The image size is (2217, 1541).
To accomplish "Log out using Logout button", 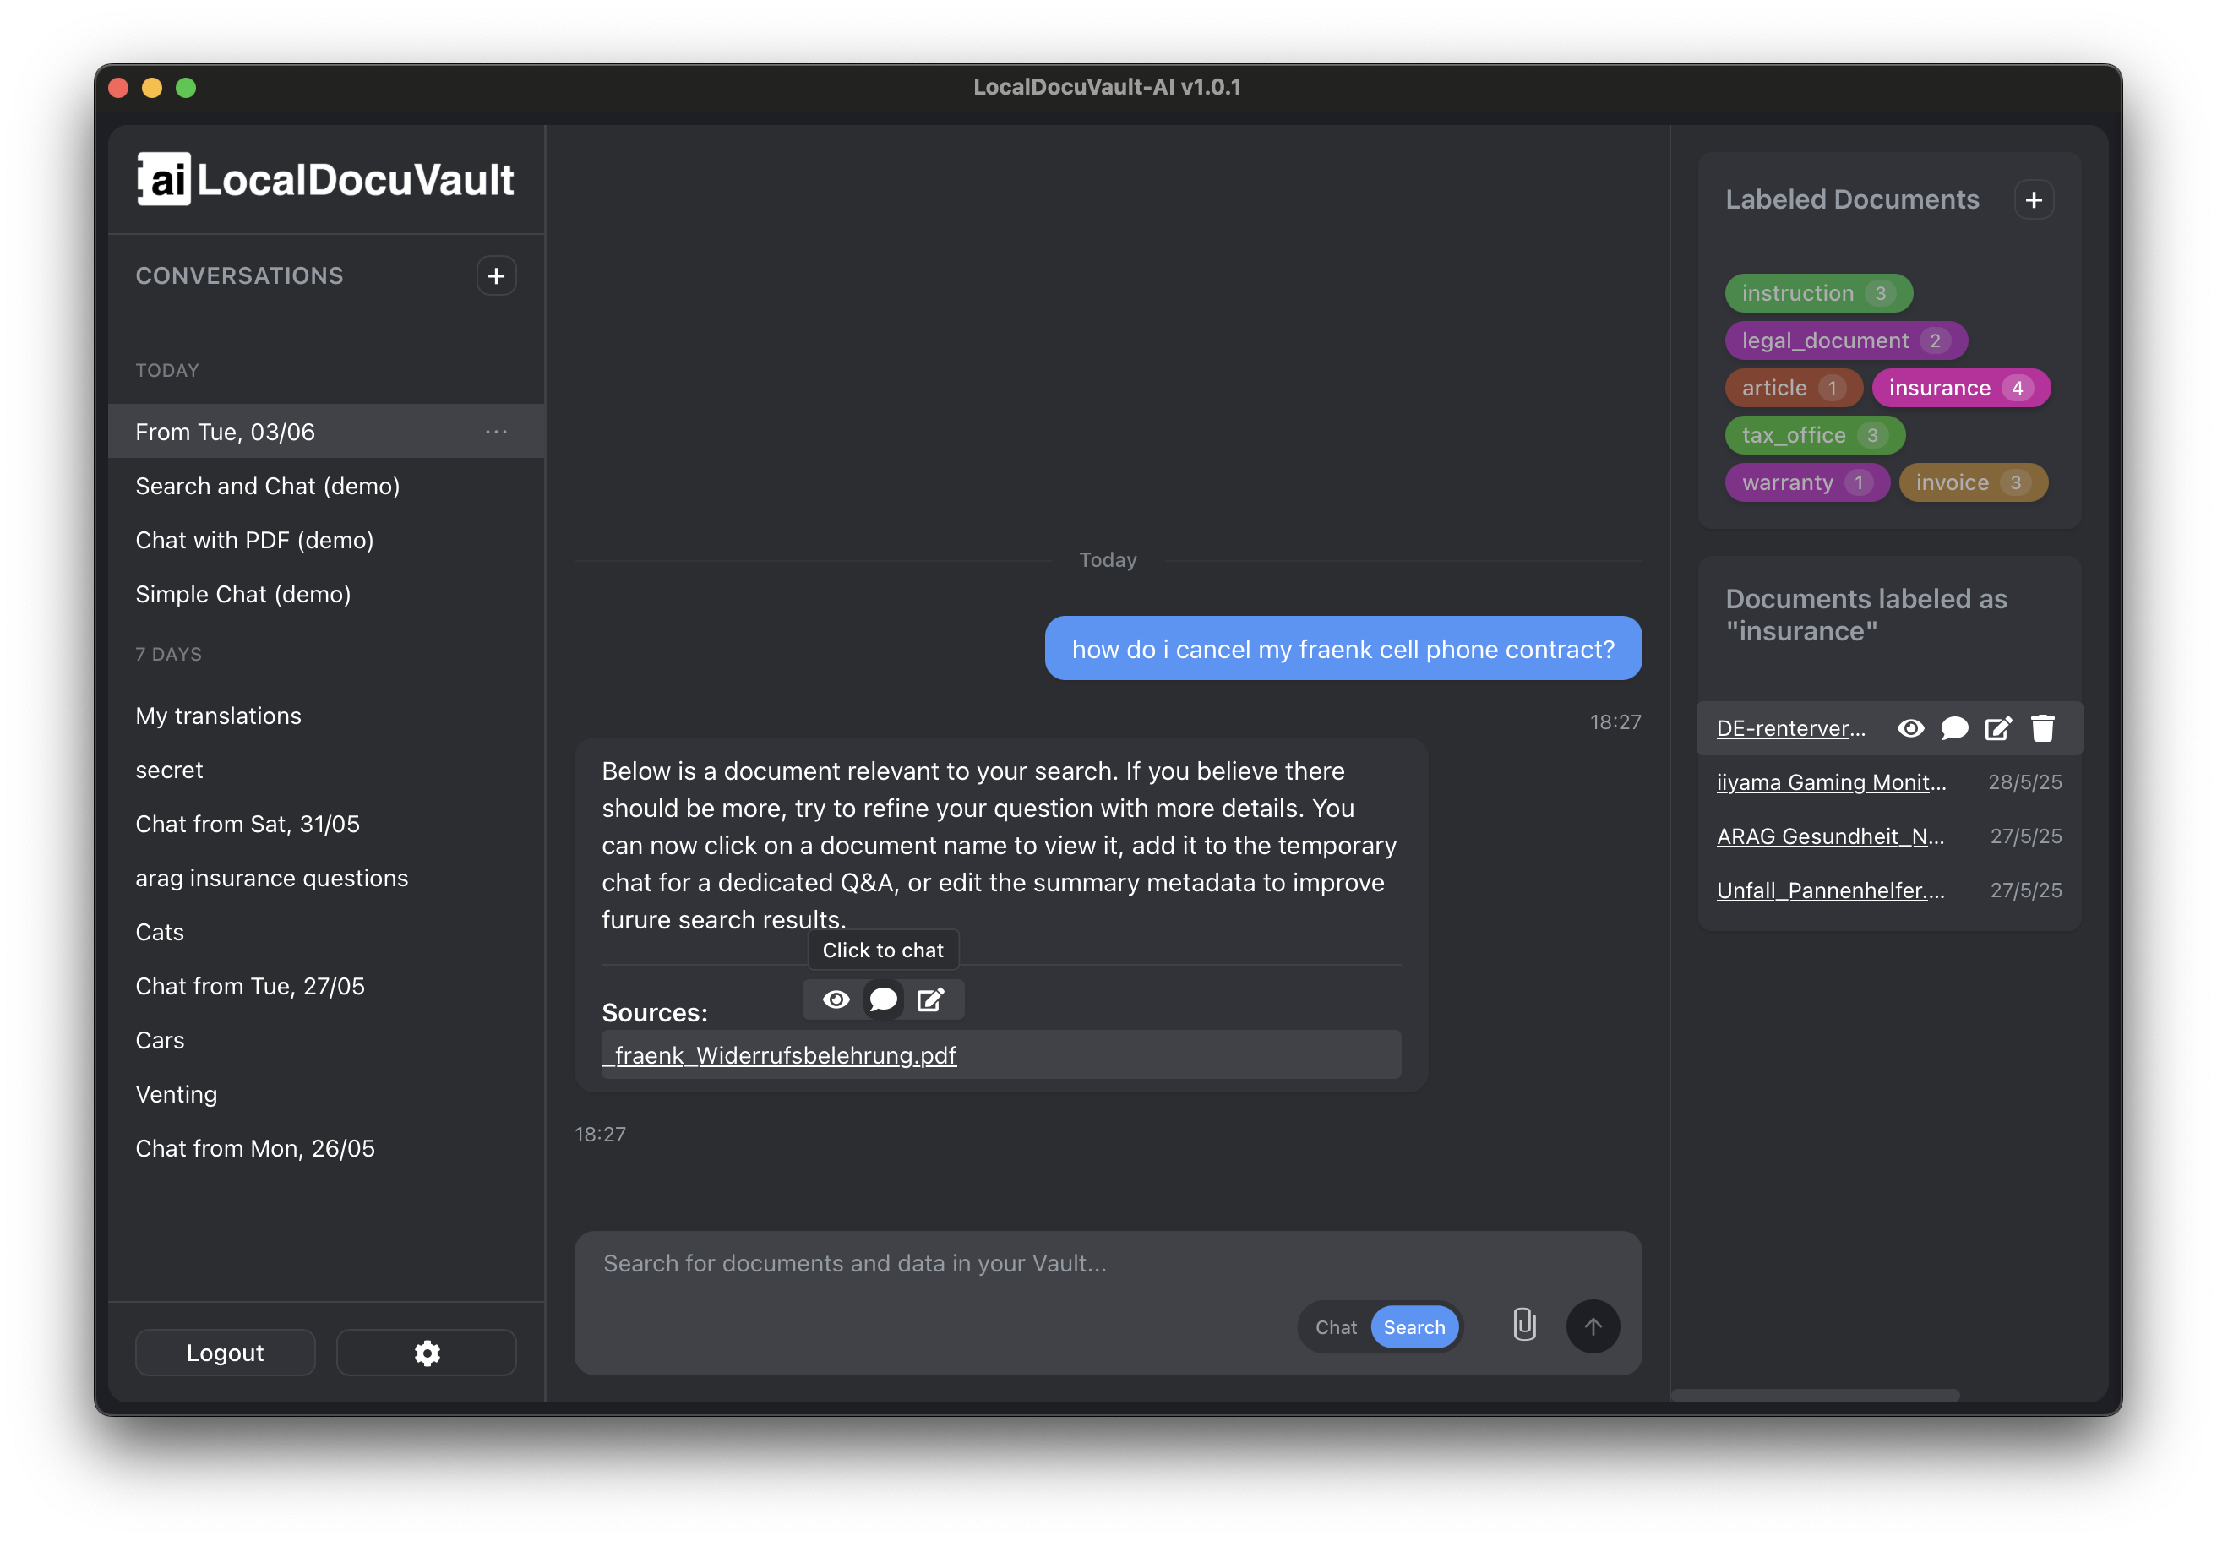I will tap(225, 1353).
